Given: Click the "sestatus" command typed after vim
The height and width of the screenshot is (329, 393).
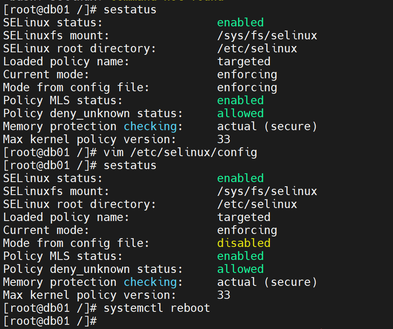Looking at the screenshot, I should (130, 165).
